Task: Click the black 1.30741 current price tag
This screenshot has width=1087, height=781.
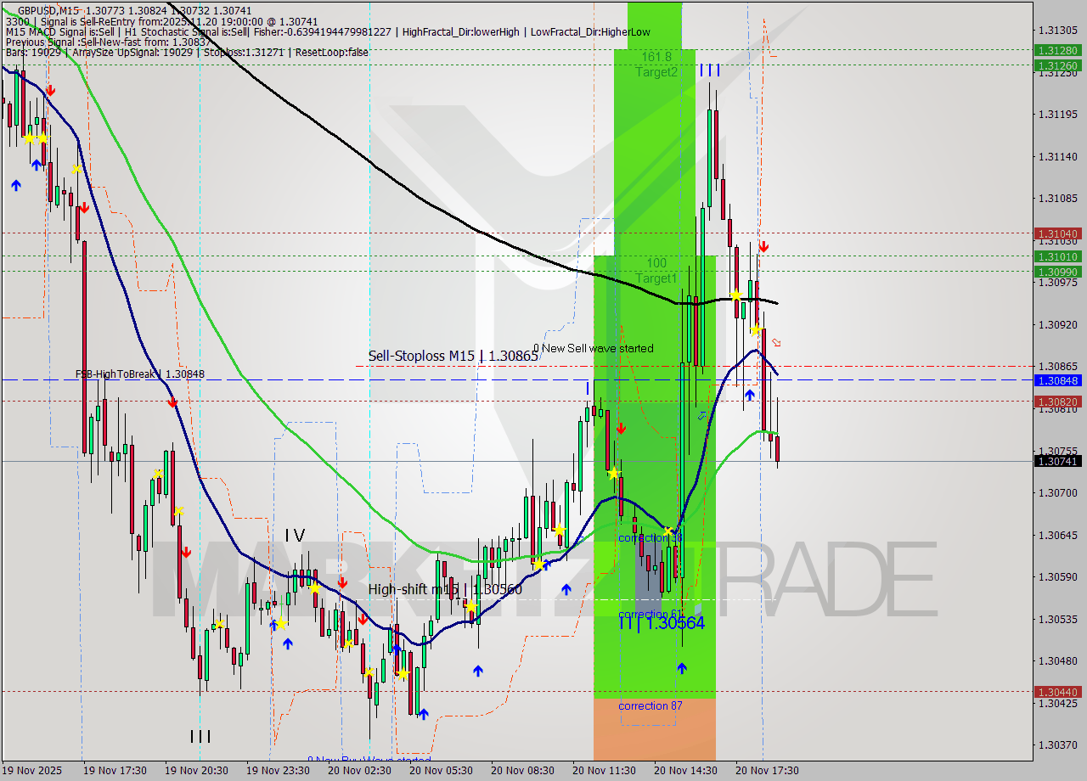Action: tap(1057, 461)
